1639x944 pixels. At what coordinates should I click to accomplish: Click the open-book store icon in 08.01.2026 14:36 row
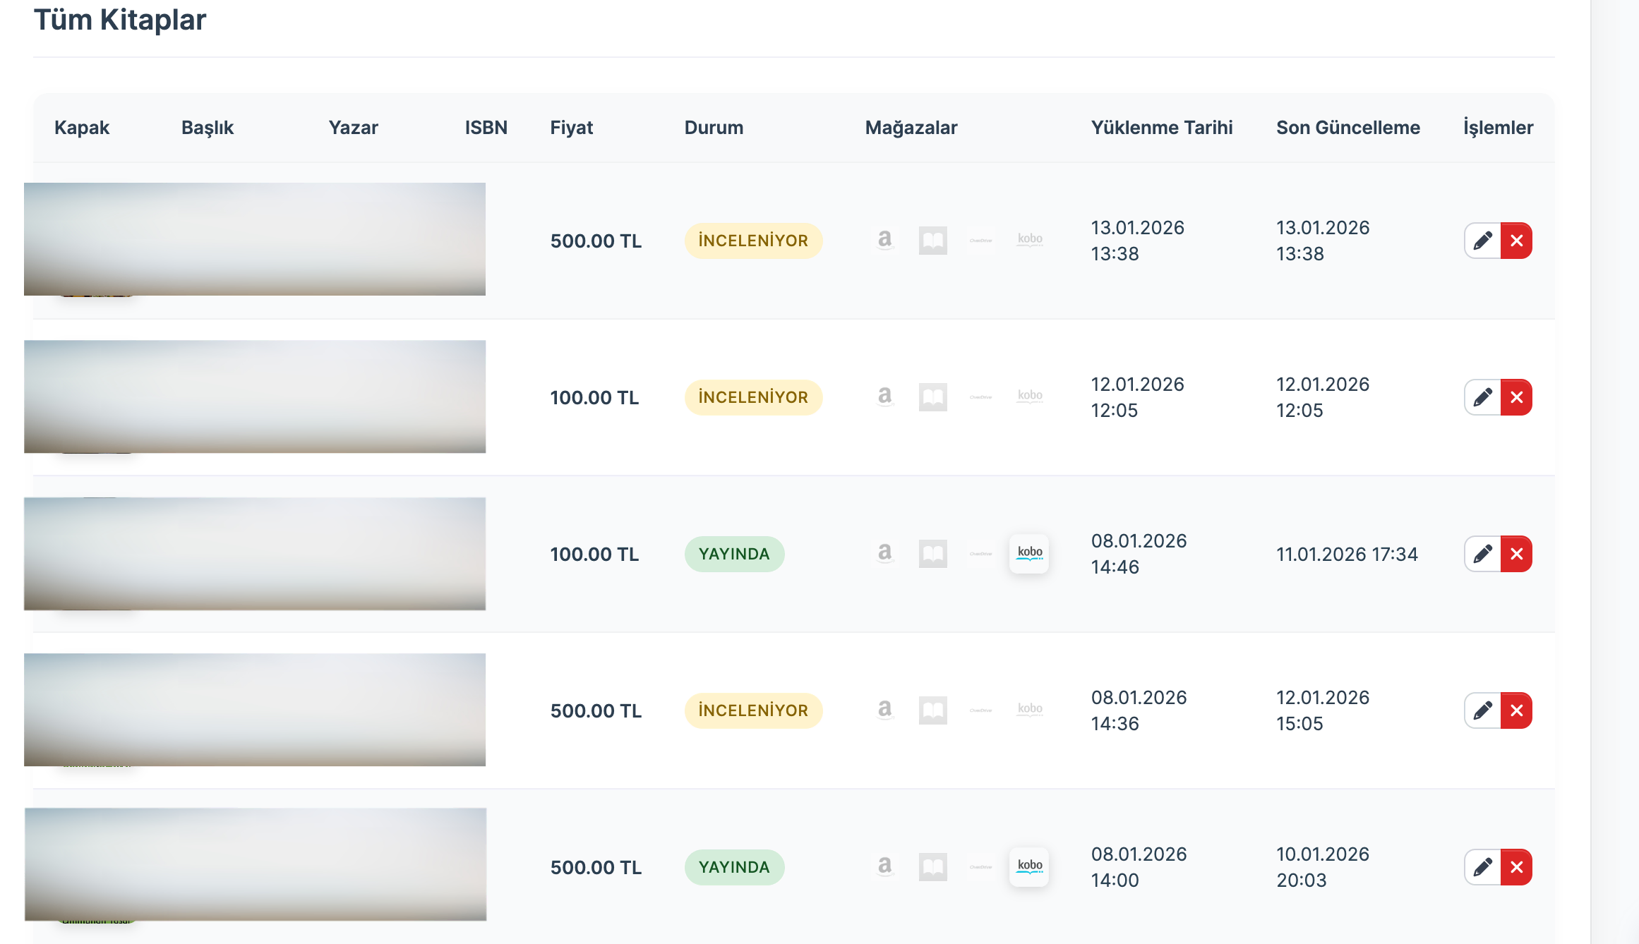click(932, 710)
